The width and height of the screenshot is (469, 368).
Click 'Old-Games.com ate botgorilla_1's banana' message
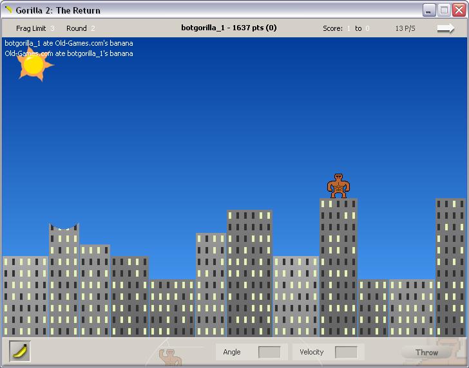[69, 53]
